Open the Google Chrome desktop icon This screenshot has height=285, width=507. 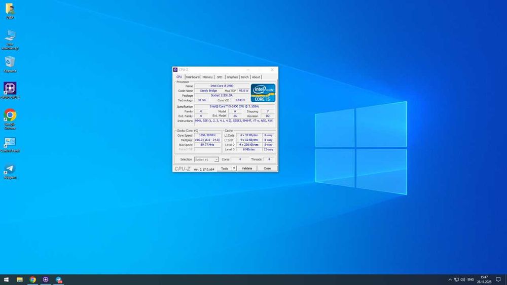click(x=10, y=116)
